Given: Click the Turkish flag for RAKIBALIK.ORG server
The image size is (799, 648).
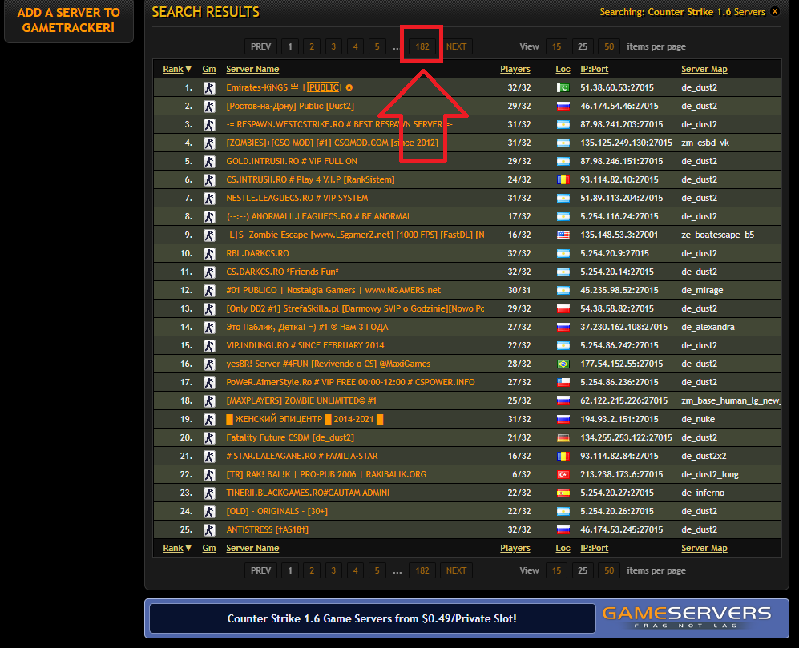Looking at the screenshot, I should tap(563, 474).
